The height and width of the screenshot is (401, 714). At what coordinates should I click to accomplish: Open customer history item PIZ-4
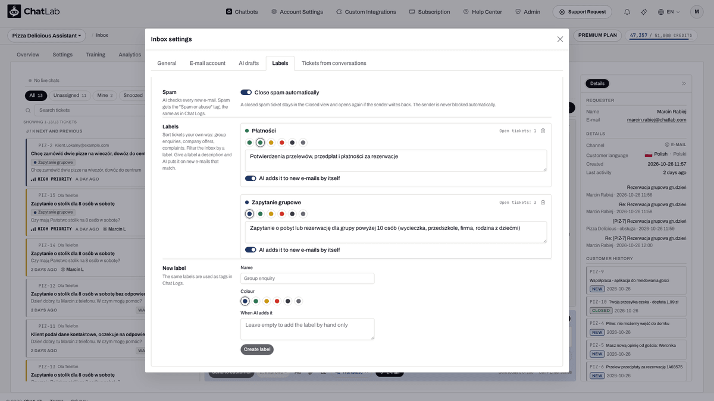[x=636, y=327]
